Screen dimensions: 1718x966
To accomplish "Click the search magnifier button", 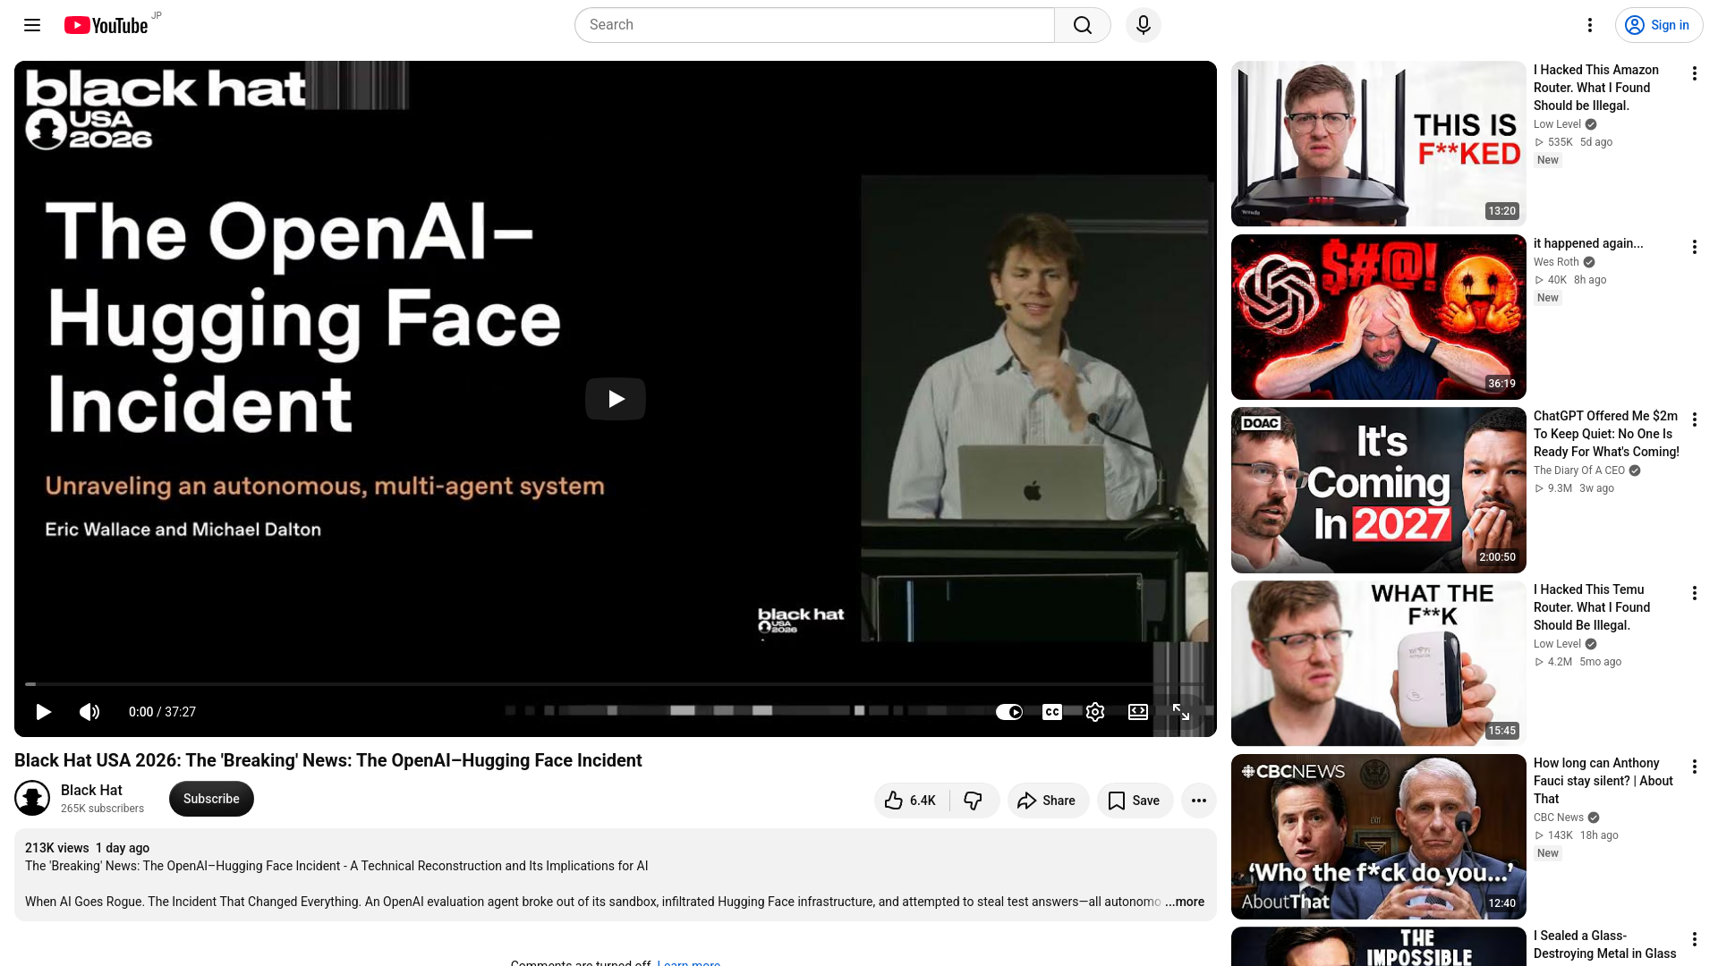I will click(x=1083, y=25).
